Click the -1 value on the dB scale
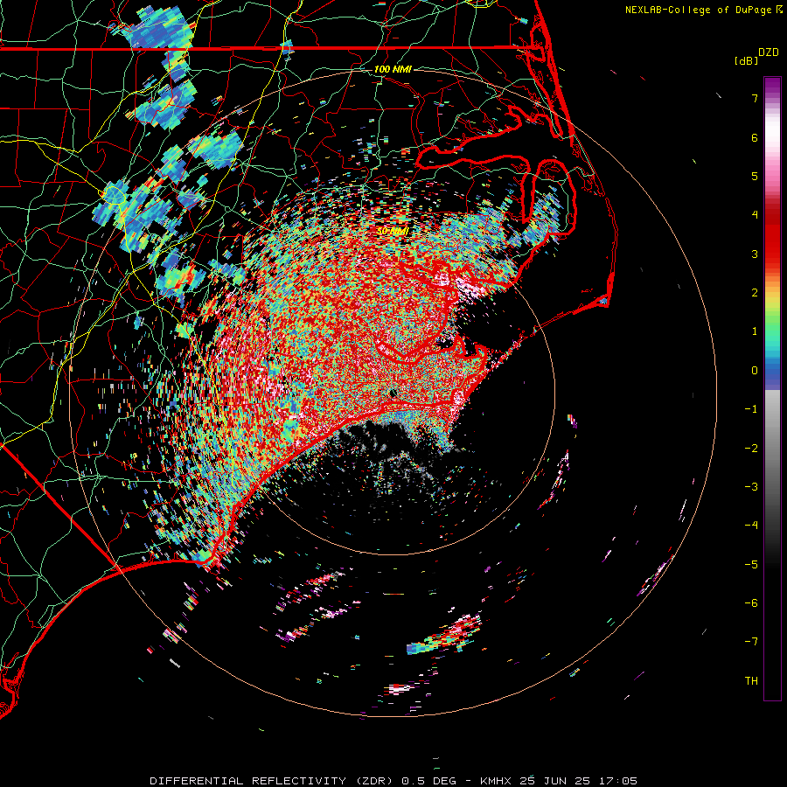 point(751,409)
